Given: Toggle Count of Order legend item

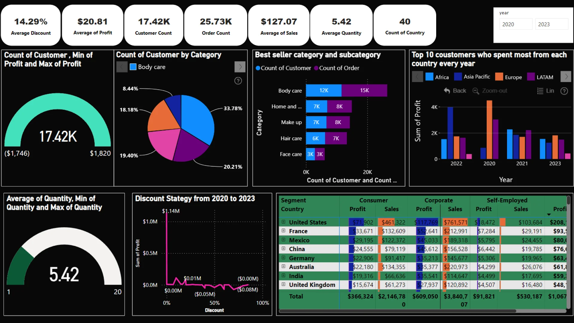Looking at the screenshot, I should (337, 68).
